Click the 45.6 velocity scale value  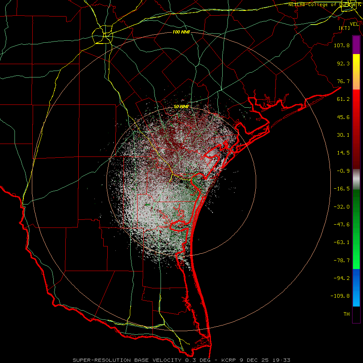point(343,117)
